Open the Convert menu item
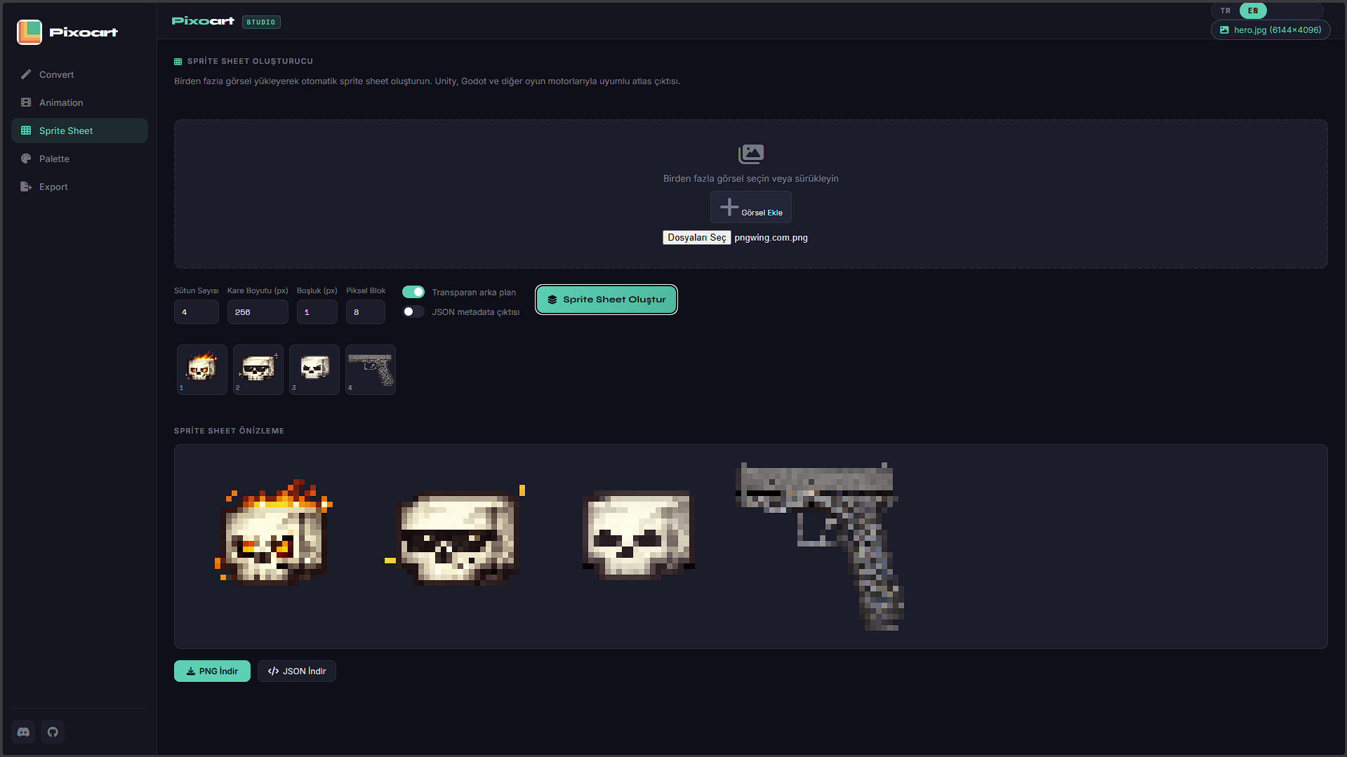Image resolution: width=1347 pixels, height=757 pixels. [x=79, y=74]
